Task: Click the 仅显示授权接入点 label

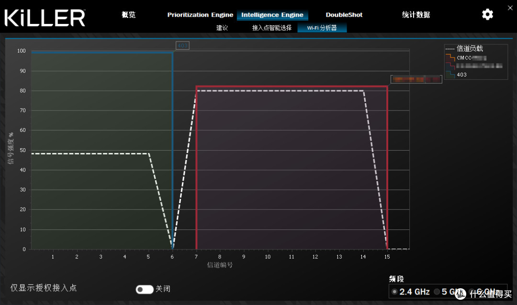Action: coord(44,288)
